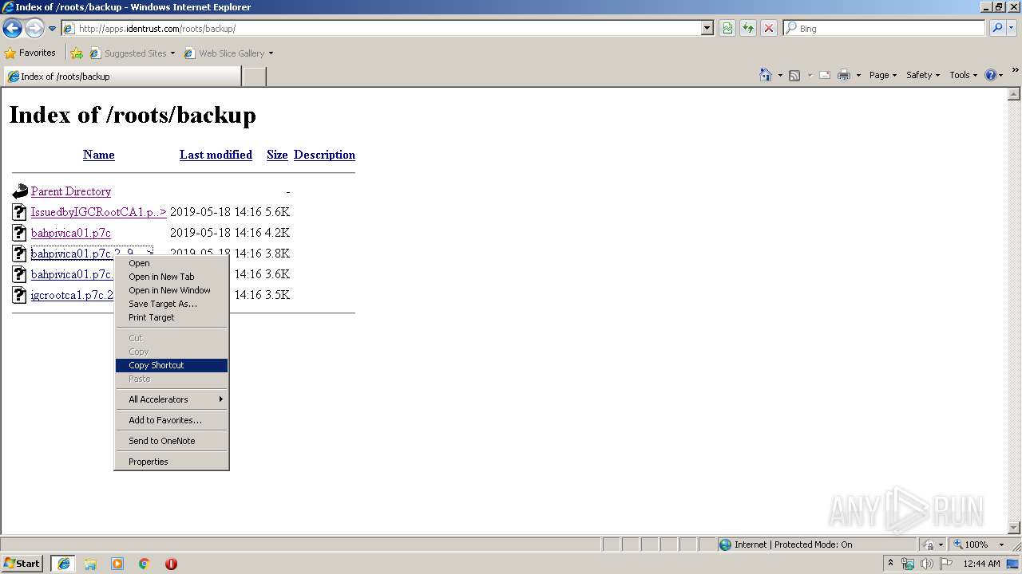Click the unknown-file icon beside igcrootca1.p7c
Image resolution: width=1022 pixels, height=574 pixels.
[x=20, y=295]
